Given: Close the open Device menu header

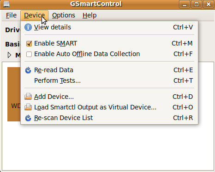Looking at the screenshot, I should 35,16.
